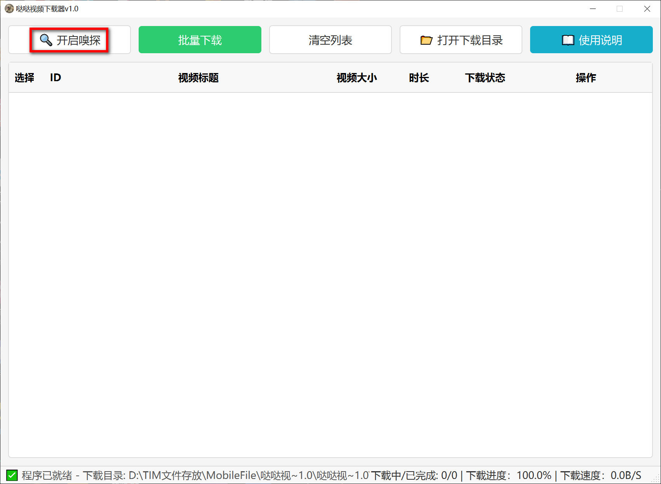The height and width of the screenshot is (484, 661).
Task: Click the 视频大小 column header
Action: point(357,78)
